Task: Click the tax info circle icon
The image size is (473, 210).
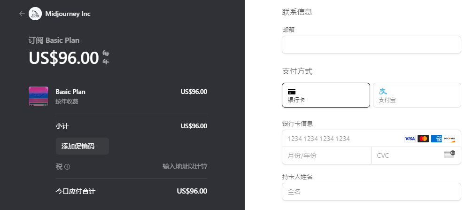Action: [67, 167]
